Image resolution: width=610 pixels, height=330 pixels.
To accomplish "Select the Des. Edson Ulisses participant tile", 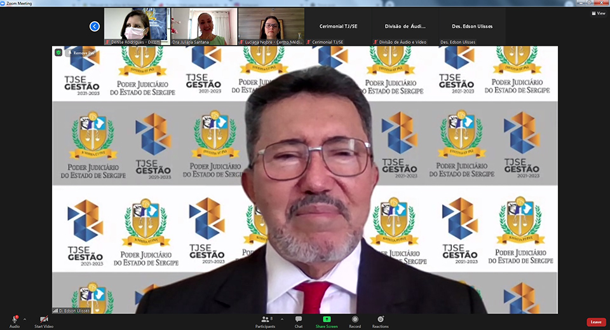I will point(472,27).
